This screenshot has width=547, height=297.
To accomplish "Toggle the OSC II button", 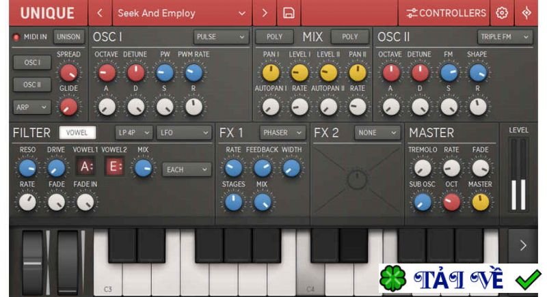I will [x=32, y=85].
